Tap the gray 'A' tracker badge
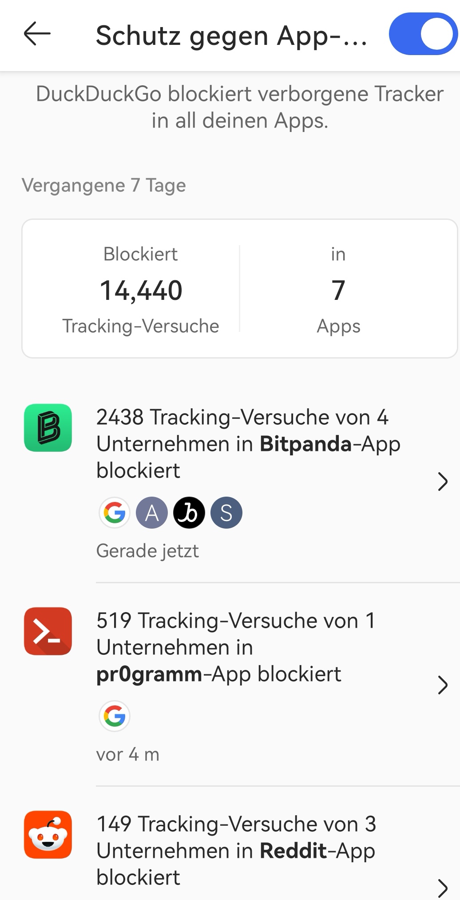Image resolution: width=460 pixels, height=900 pixels. pyautogui.click(x=152, y=513)
